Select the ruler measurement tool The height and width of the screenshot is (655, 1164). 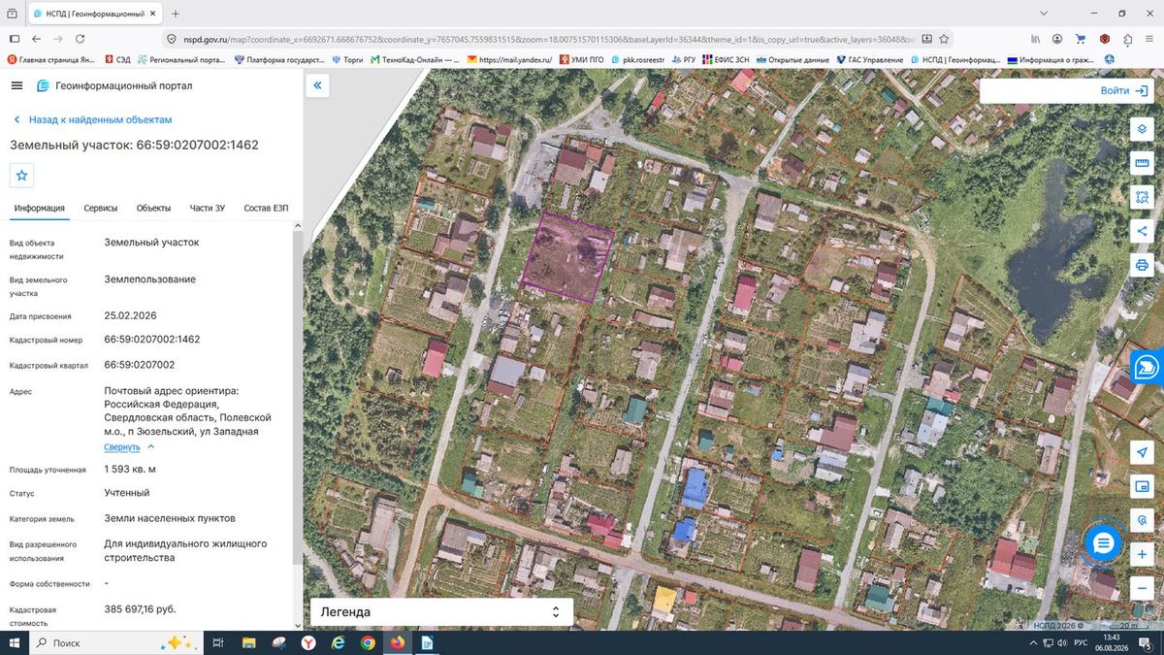point(1142,163)
